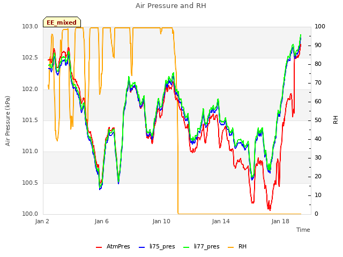Image resolution: width=343 pixels, height=257 pixels.
Task: Click the 101.0 pressure tick label
Action: 30,151
